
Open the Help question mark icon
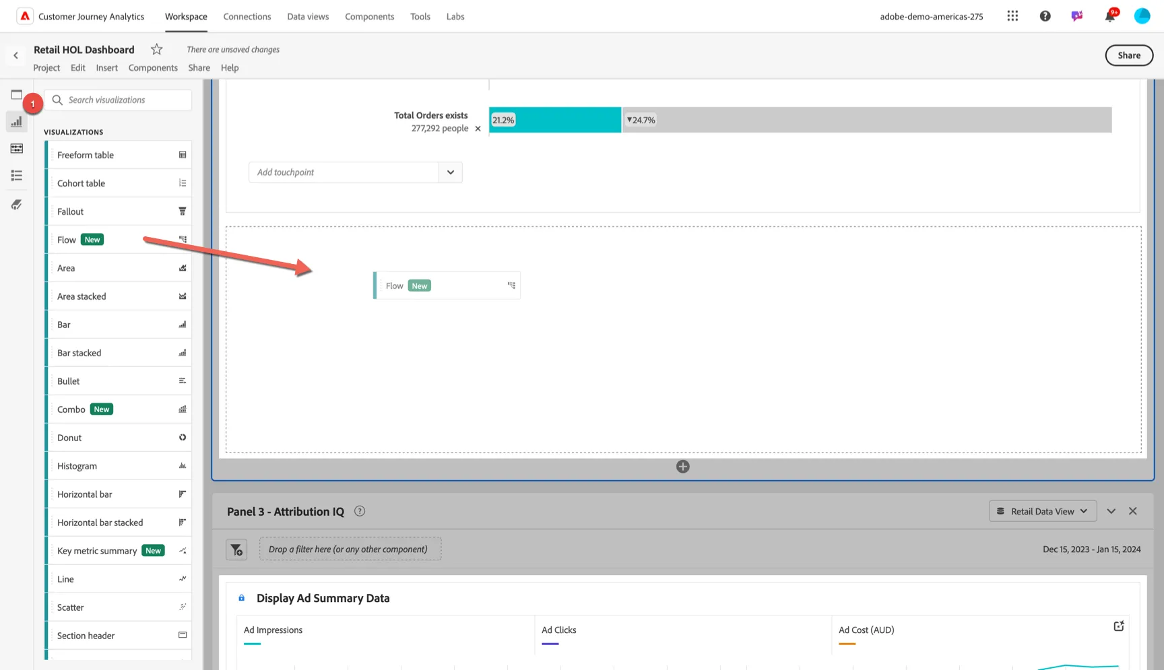1045,16
